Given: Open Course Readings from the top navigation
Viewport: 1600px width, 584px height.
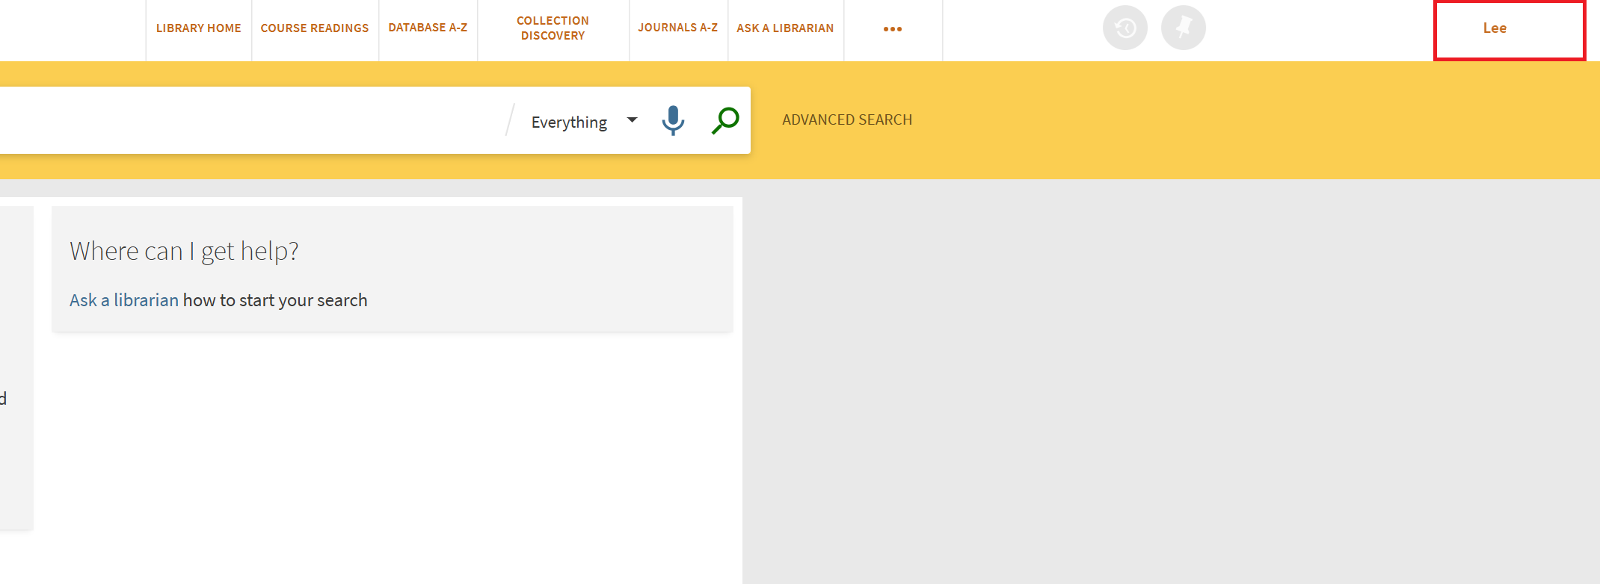Looking at the screenshot, I should (315, 28).
